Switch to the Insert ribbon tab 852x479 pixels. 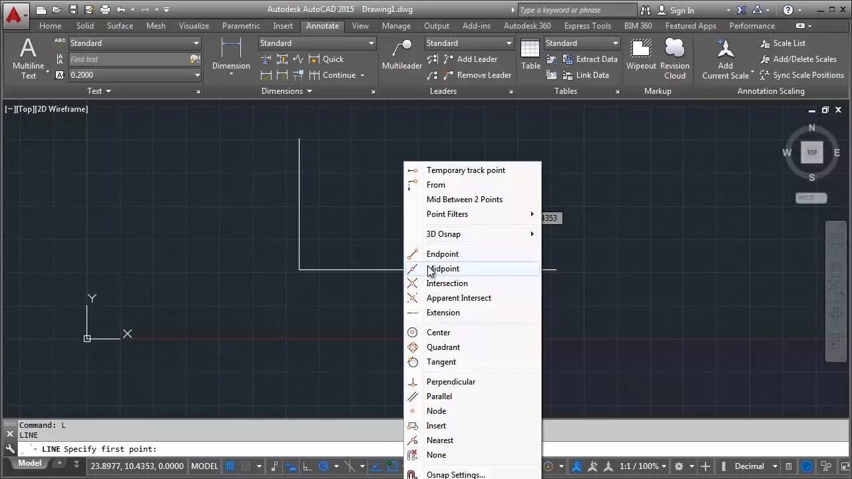(x=283, y=26)
